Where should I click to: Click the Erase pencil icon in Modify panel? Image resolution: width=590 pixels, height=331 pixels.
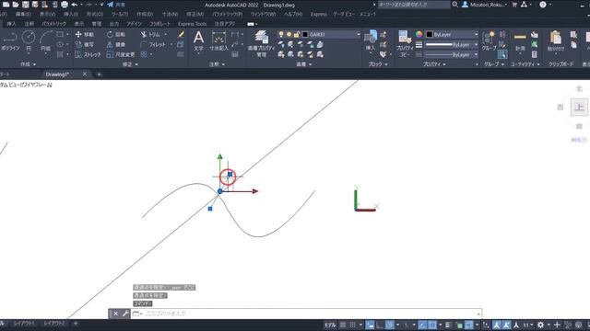click(181, 35)
